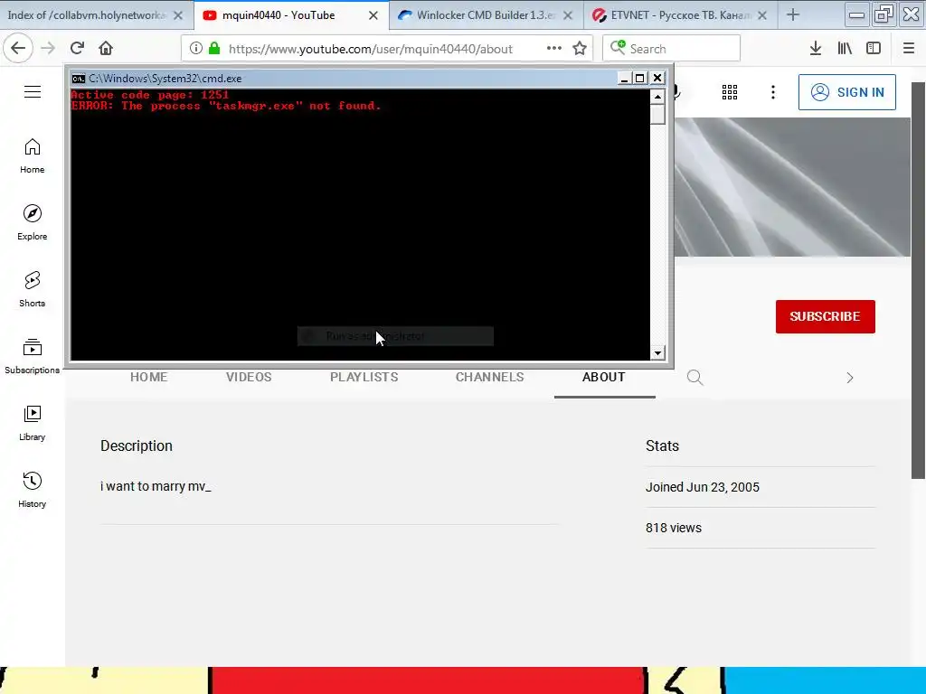Click the green padlock security icon

coord(214,49)
